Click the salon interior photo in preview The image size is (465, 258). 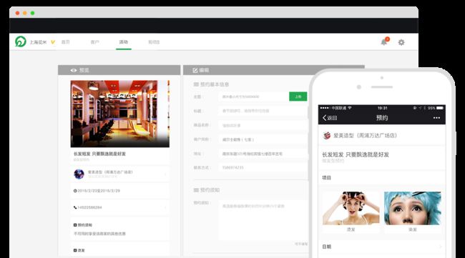coord(120,114)
